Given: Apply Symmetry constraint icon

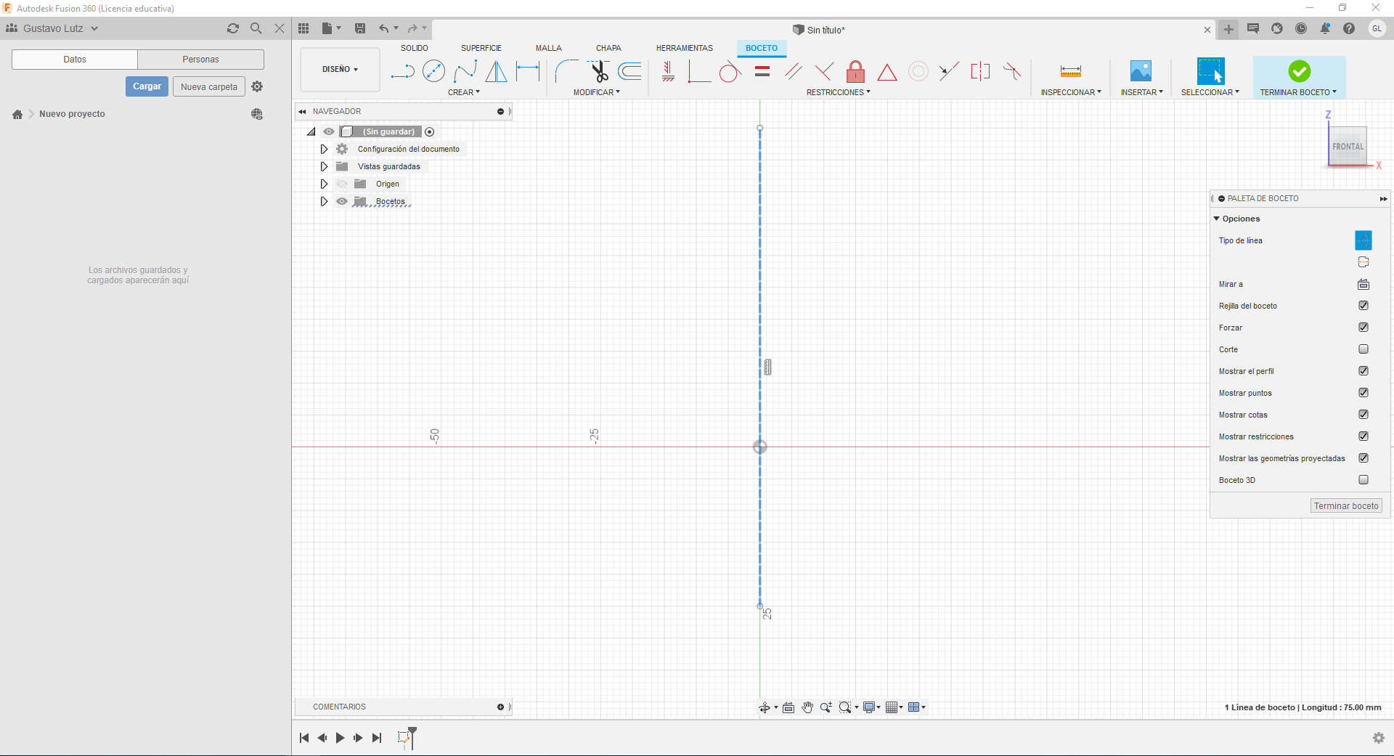Looking at the screenshot, I should pyautogui.click(x=980, y=71).
